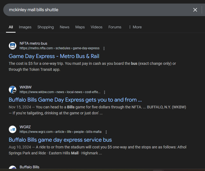Click the WKBW channel 7 favicon
205x171 pixels.
pos(13,90)
